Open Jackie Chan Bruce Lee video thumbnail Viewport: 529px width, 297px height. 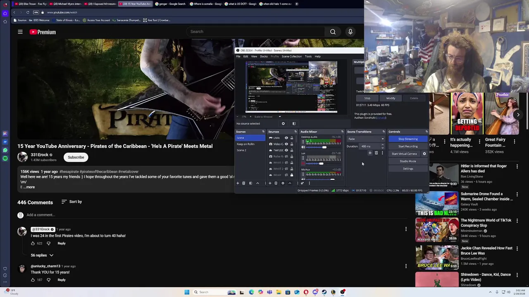[437, 257]
